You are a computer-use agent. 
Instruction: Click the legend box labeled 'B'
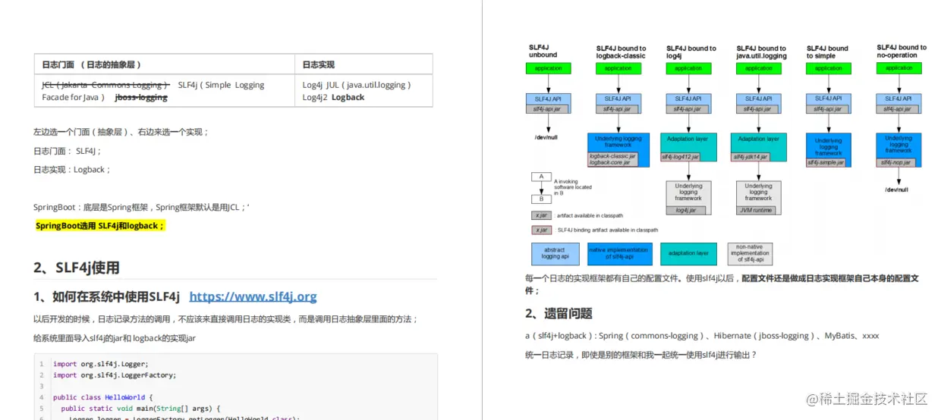click(x=541, y=199)
